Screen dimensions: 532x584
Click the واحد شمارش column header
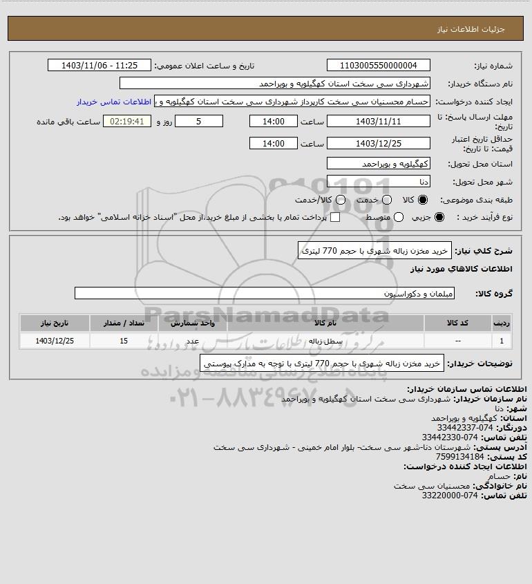(193, 323)
